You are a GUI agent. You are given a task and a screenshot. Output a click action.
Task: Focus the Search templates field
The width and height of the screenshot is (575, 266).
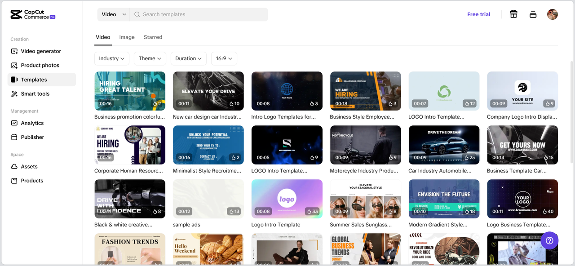pyautogui.click(x=199, y=14)
